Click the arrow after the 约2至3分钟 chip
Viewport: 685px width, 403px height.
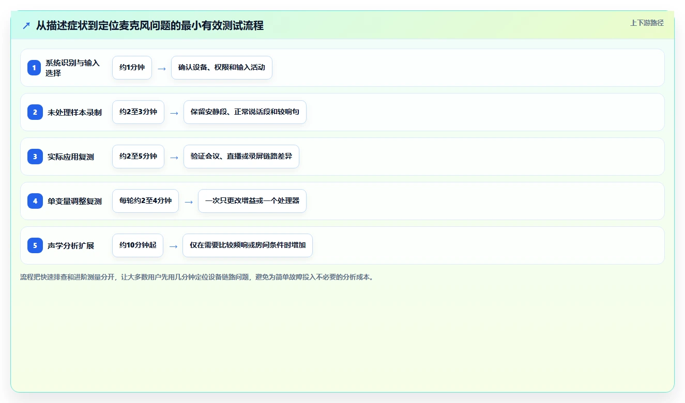coord(174,113)
